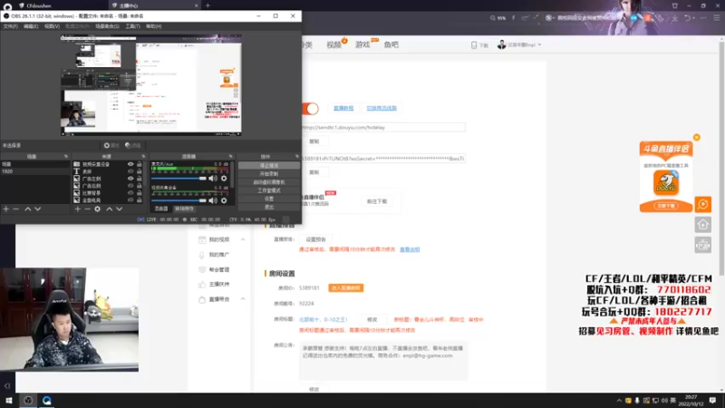Viewport: 725px width, 408px height.
Task: Switch to the 转场特效 tab in OBS
Action: coord(184,209)
